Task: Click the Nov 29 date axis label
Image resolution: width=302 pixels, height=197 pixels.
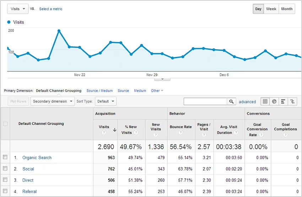Action: tap(152, 75)
